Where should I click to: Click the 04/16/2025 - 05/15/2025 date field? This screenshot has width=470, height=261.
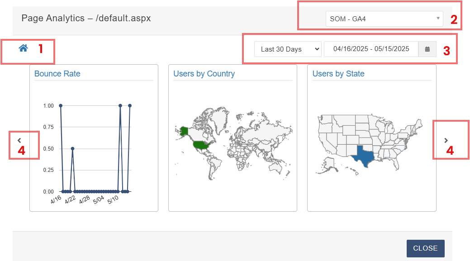point(371,49)
